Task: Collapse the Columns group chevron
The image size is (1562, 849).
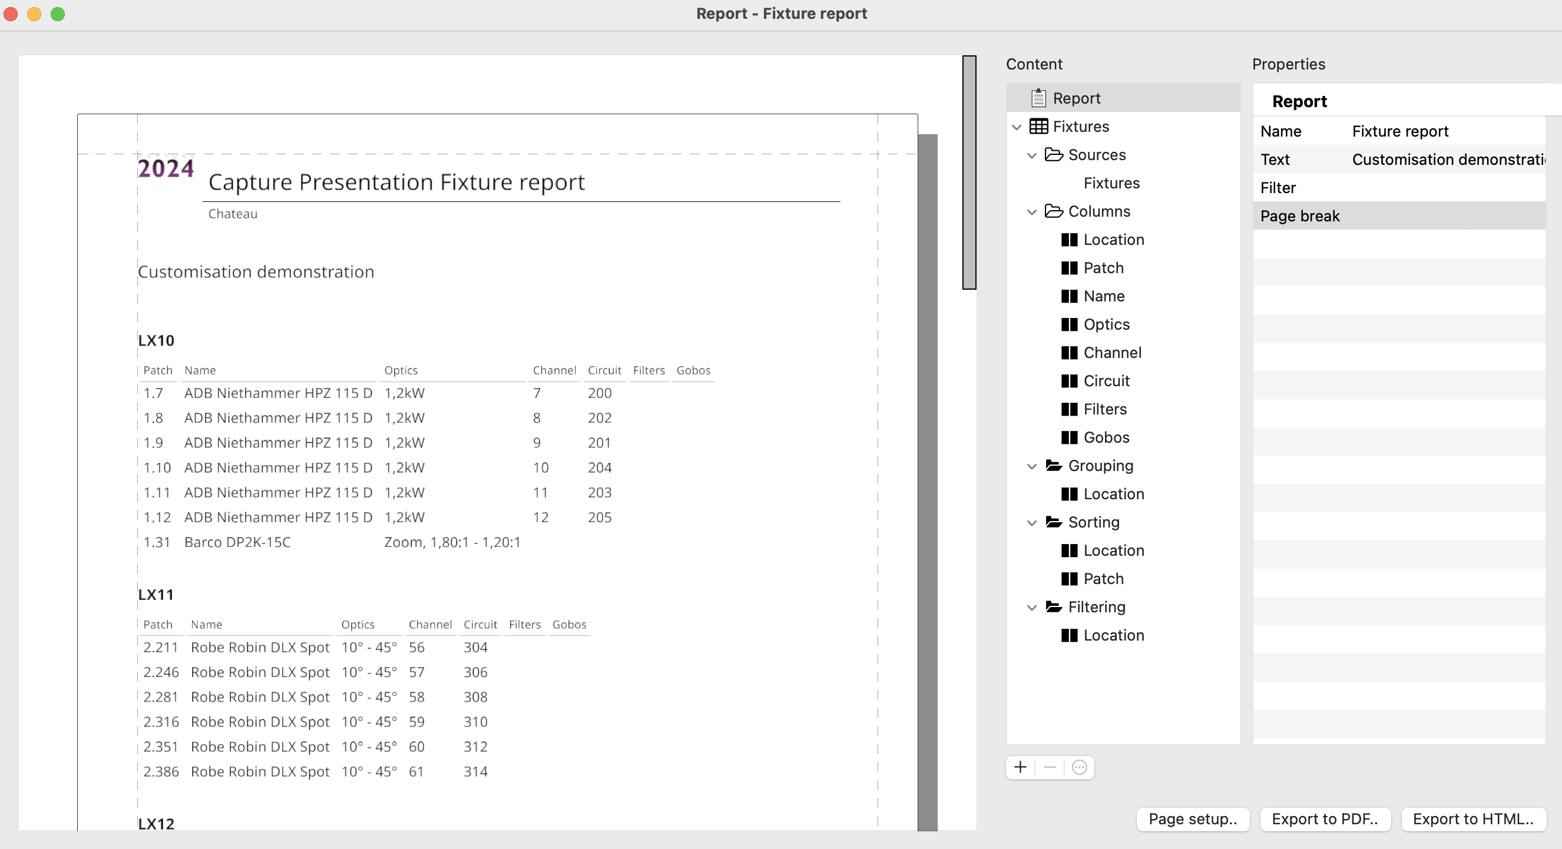Action: point(1031,211)
